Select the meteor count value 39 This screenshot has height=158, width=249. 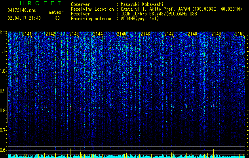57,18
